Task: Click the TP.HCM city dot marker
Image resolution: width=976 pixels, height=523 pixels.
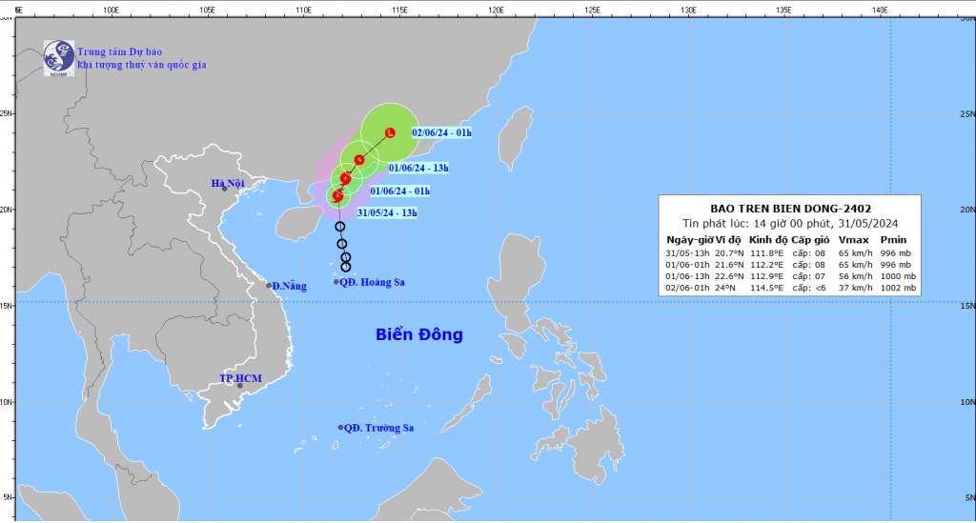Action: click(x=240, y=385)
